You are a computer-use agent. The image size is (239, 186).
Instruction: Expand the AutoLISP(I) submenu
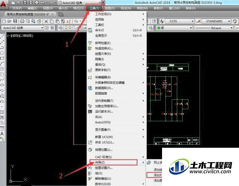point(117,122)
